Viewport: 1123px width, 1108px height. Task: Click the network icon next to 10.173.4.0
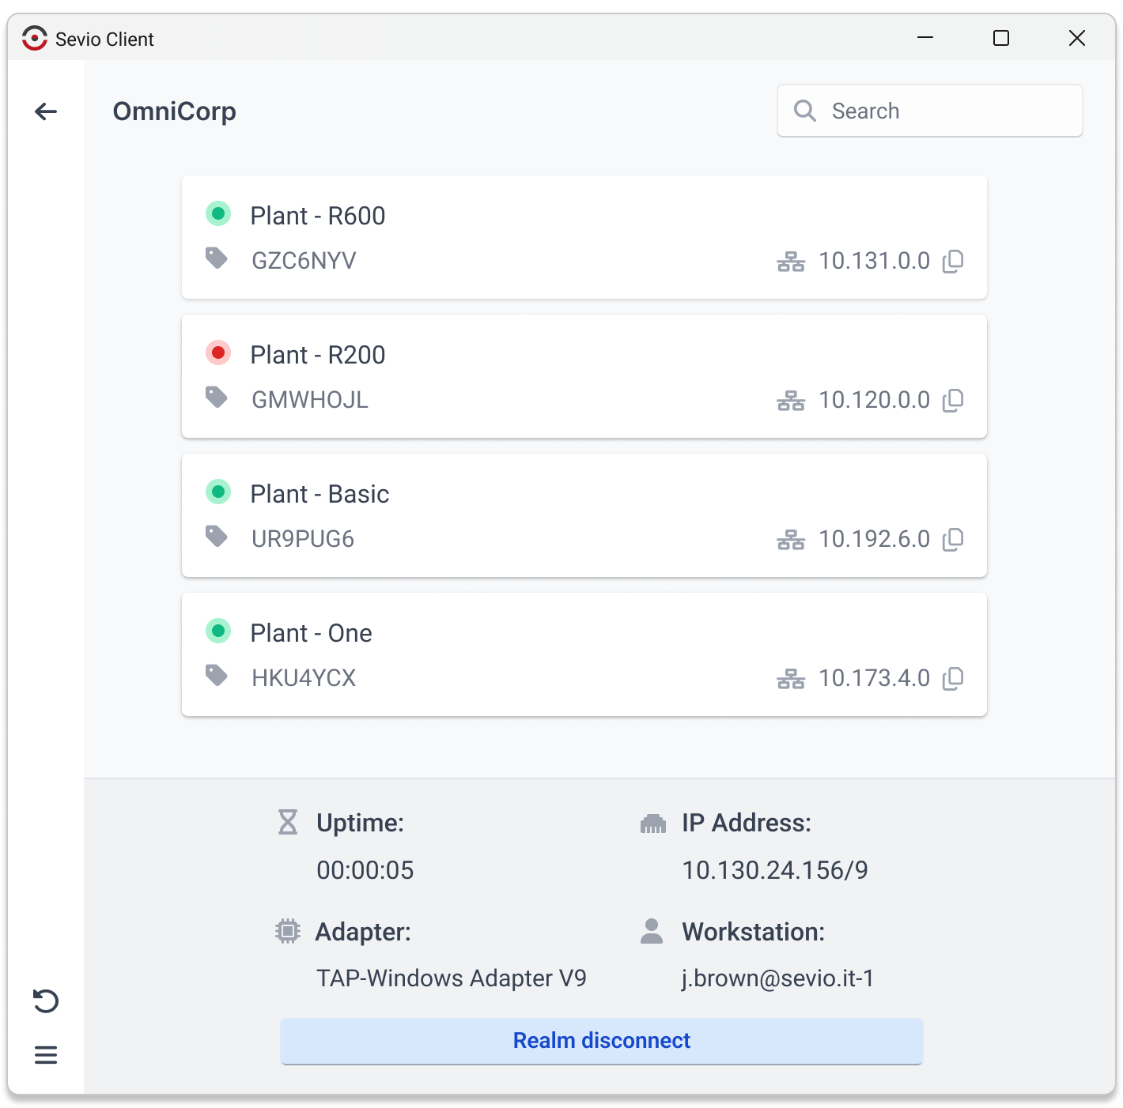791,679
